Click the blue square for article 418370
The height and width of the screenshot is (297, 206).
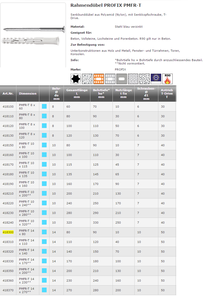(44, 290)
